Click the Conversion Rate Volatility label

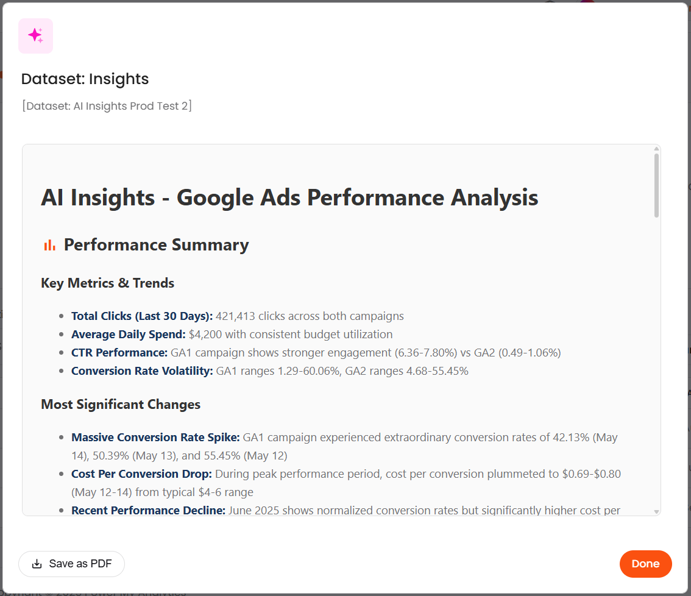click(x=142, y=371)
